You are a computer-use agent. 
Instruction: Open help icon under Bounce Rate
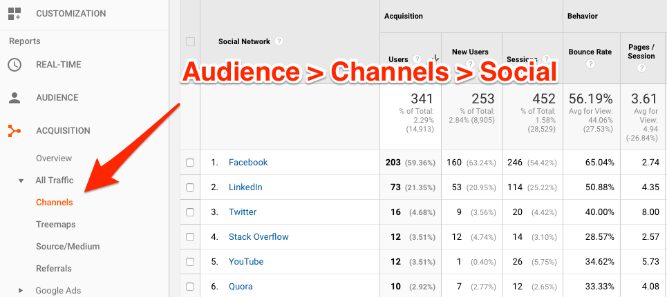coord(590,64)
